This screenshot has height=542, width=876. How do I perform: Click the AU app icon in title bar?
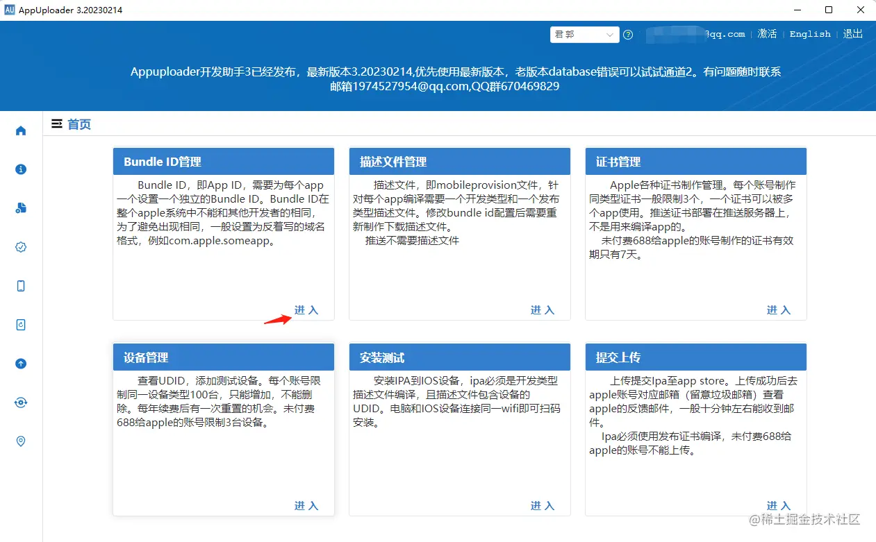[10, 10]
